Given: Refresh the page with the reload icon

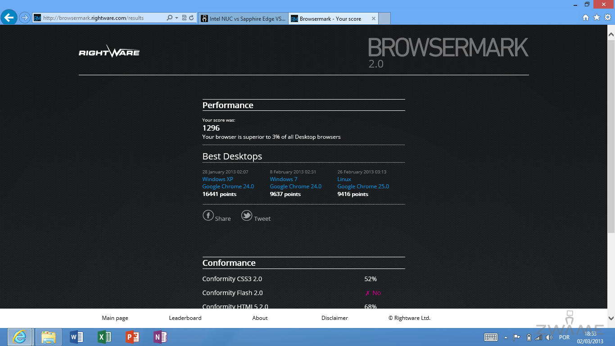Looking at the screenshot, I should pyautogui.click(x=192, y=18).
